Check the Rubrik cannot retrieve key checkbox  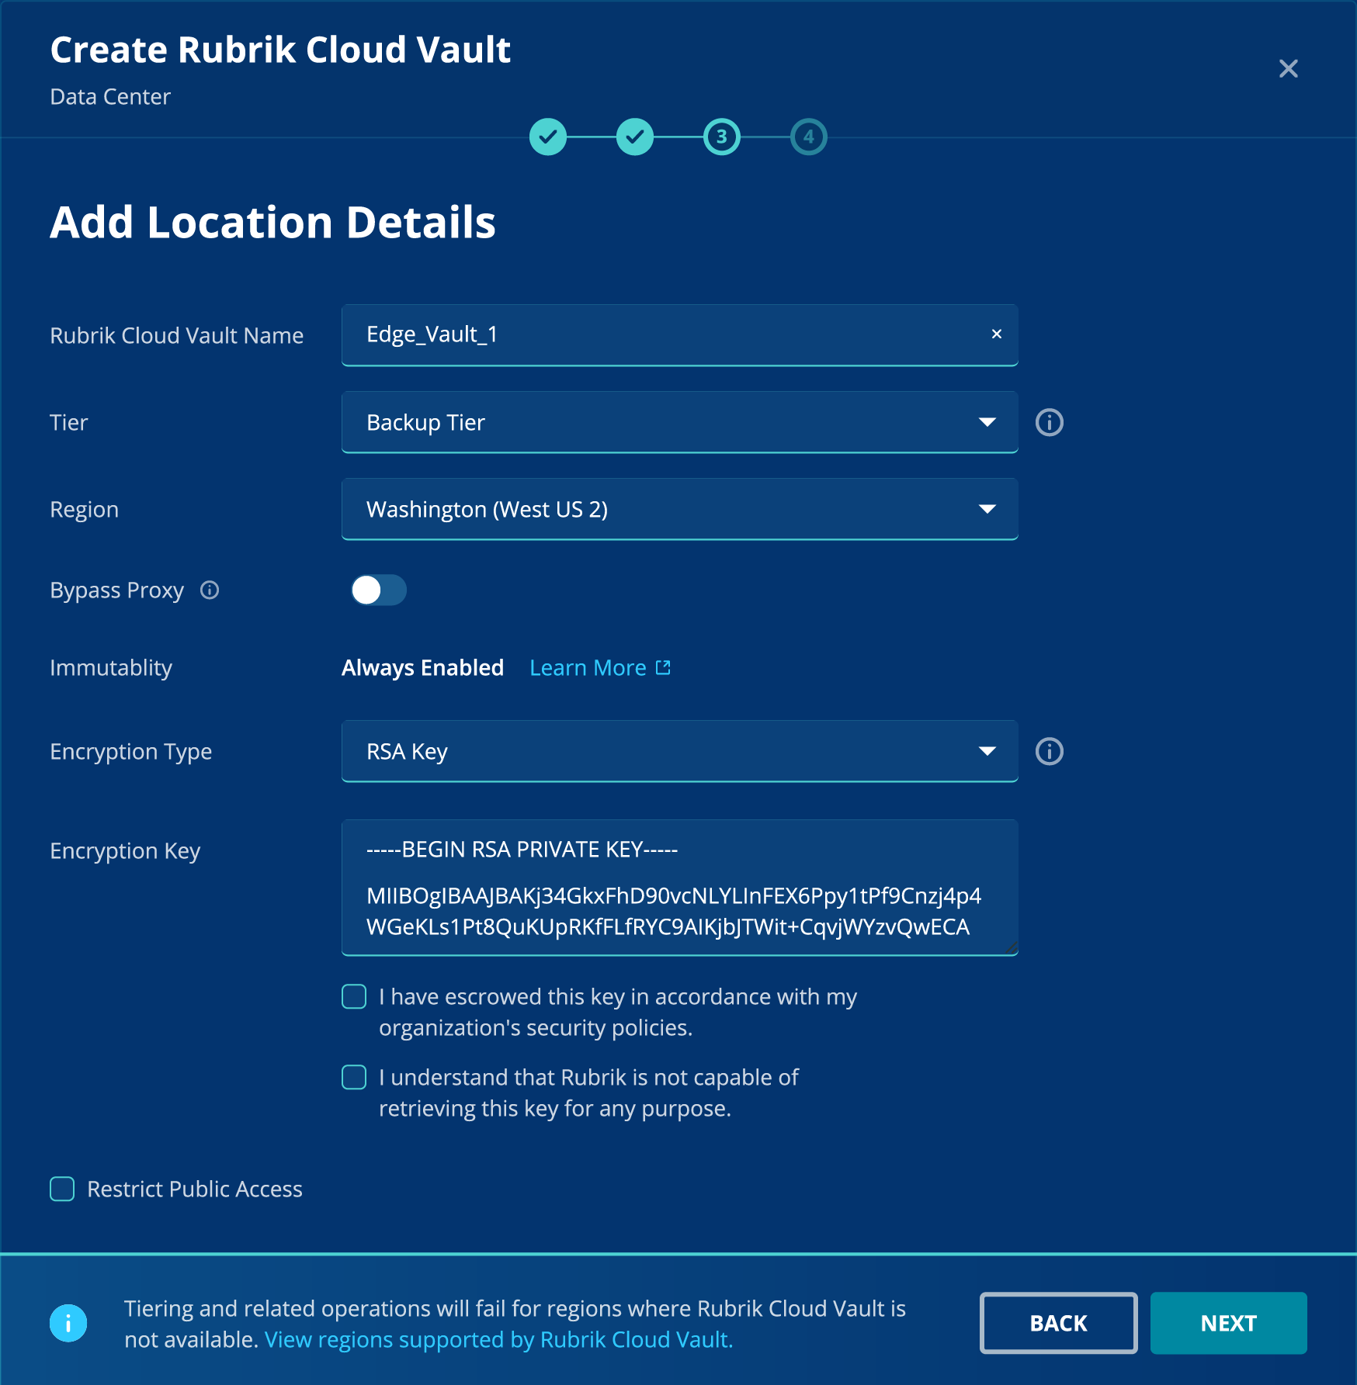[354, 1078]
